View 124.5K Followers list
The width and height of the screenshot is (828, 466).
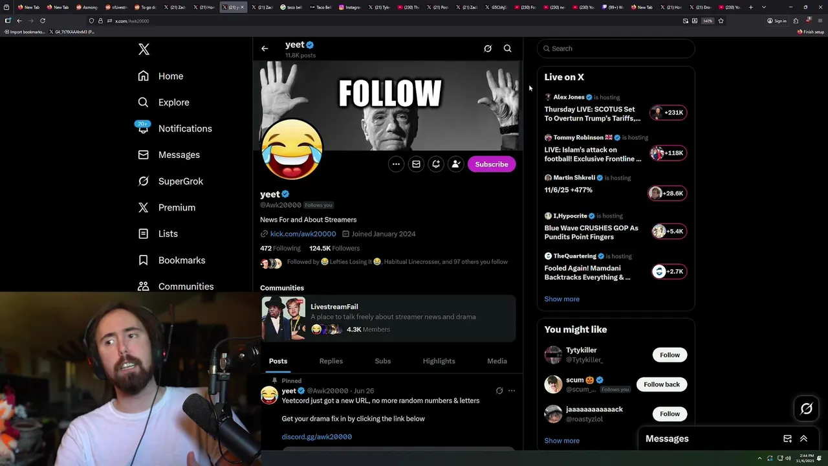point(334,249)
